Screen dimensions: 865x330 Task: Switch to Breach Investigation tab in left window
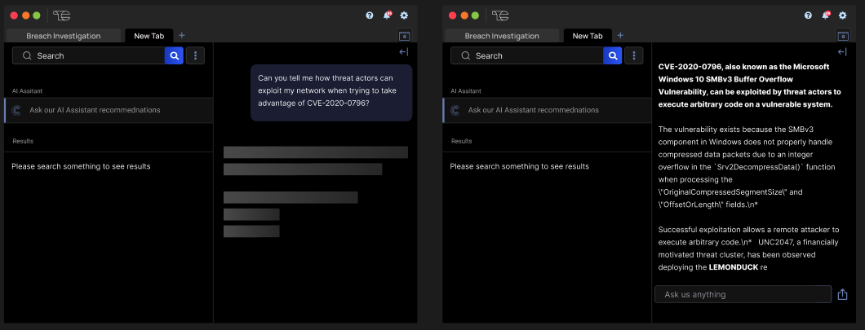(x=64, y=36)
